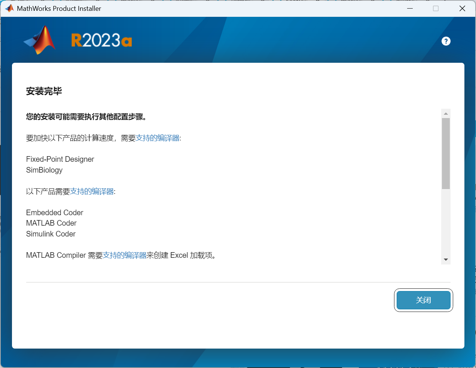
Task: Open 支持的编译器 link for faster computation
Action: 158,138
